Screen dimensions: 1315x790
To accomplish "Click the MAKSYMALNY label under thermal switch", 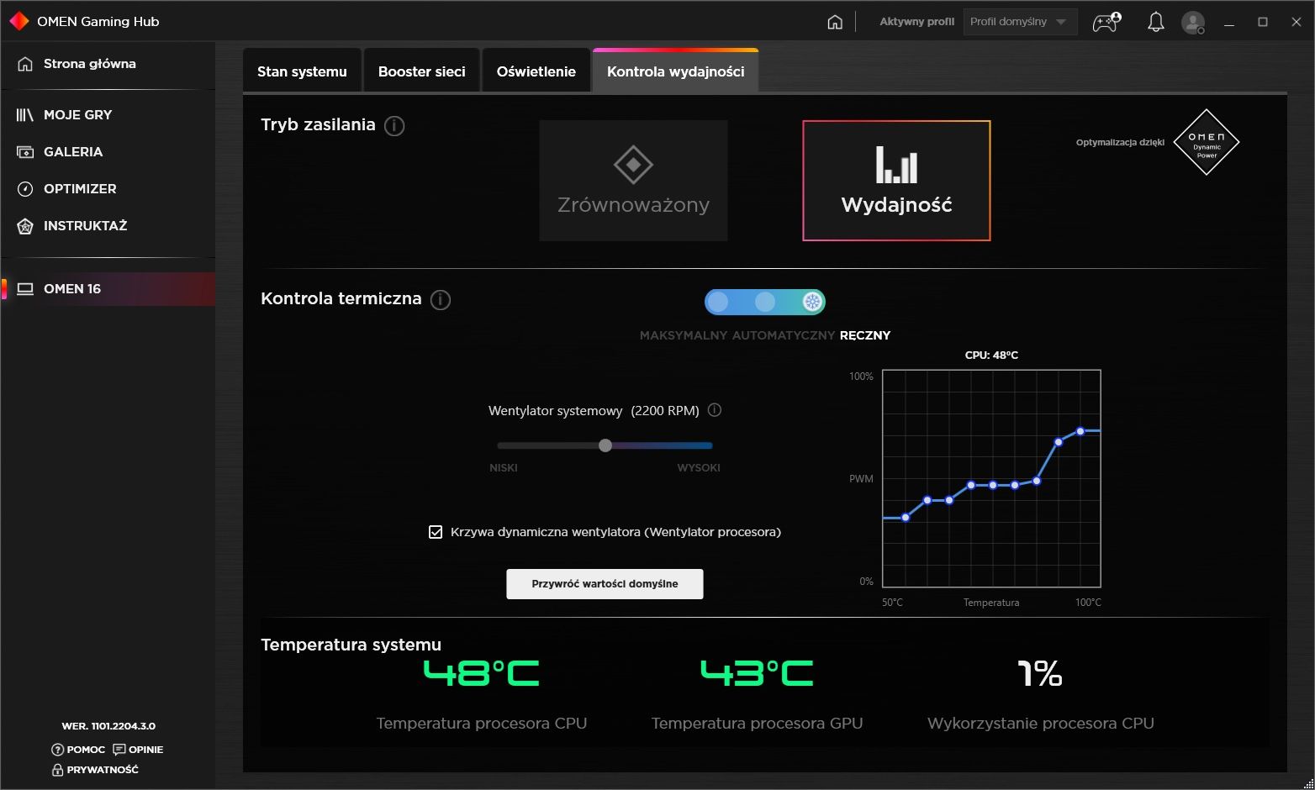I will coord(684,335).
